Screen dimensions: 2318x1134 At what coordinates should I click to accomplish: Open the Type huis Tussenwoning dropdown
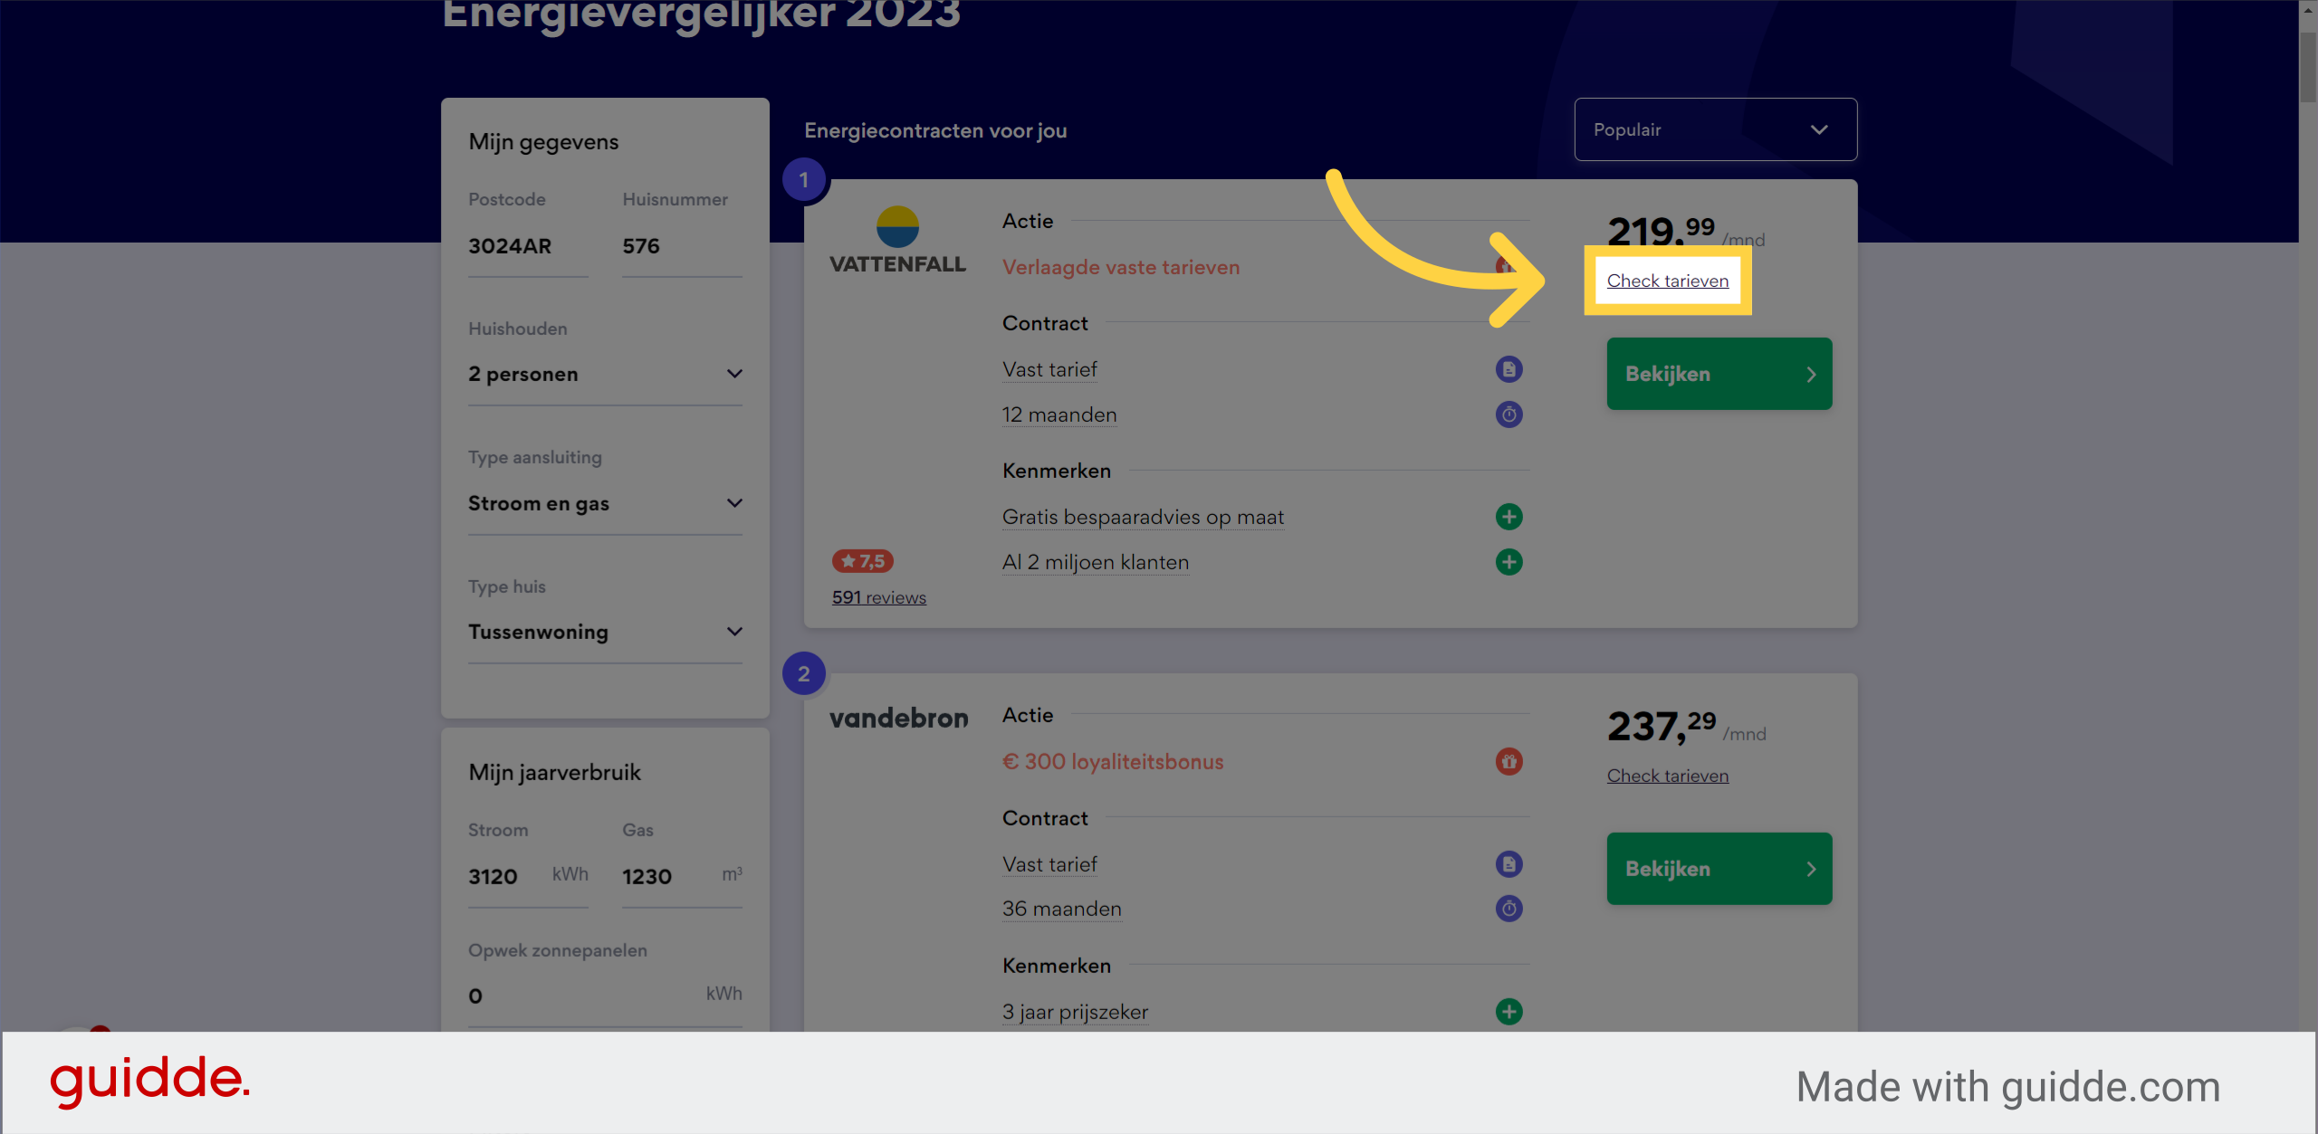click(605, 632)
